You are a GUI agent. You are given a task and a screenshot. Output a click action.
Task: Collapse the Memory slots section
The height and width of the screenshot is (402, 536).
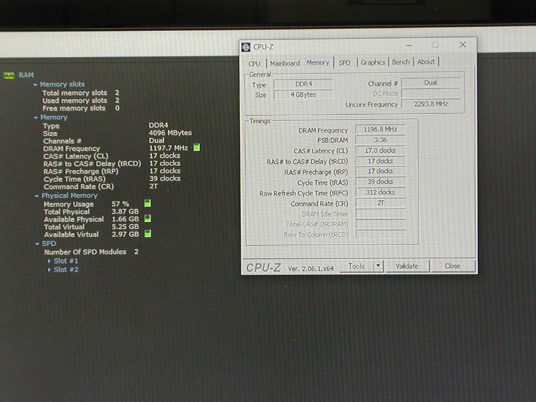click(x=35, y=84)
